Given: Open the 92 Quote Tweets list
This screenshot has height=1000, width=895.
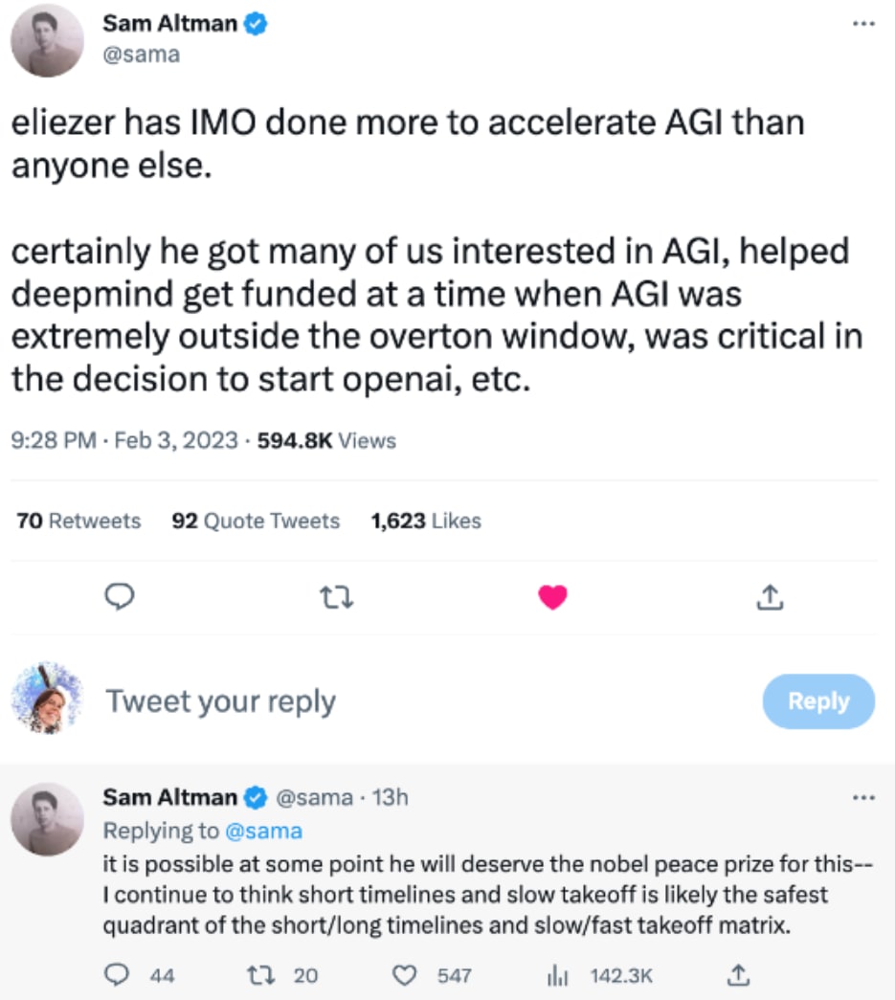Looking at the screenshot, I should 256,522.
